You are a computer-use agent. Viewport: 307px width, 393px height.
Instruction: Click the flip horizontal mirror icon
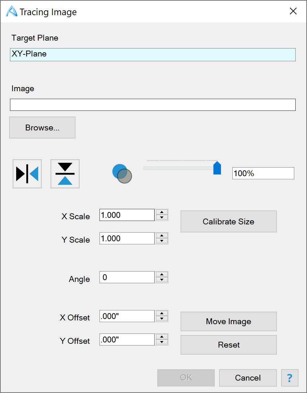[x=27, y=174]
